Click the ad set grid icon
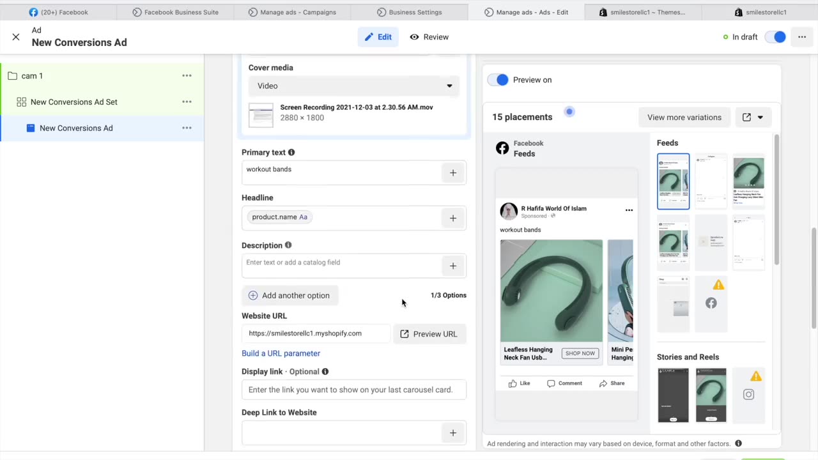 pos(21,102)
